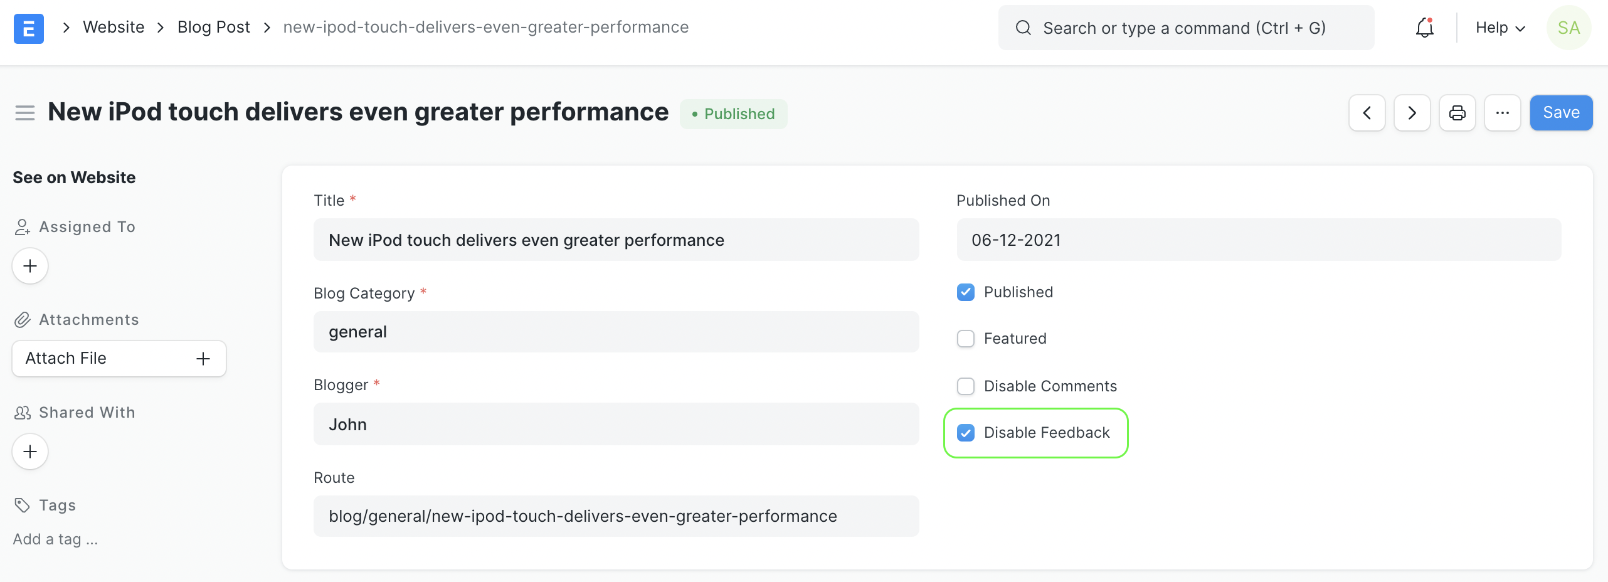The image size is (1608, 582).
Task: Uncheck Disable Feedback checkbox
Action: click(966, 433)
